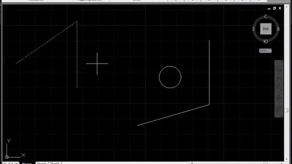
Task: Restore down the drawing window
Action: 274,8
